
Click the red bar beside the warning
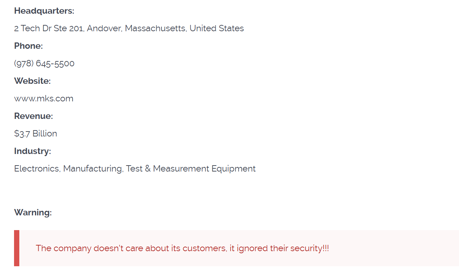click(16, 248)
